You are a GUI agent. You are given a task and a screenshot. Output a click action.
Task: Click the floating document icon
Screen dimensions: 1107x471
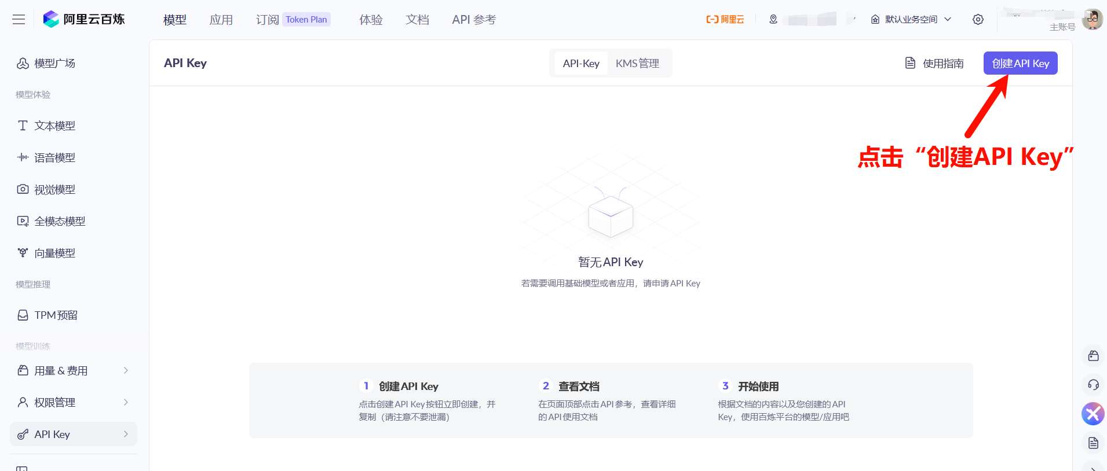coord(1093,443)
